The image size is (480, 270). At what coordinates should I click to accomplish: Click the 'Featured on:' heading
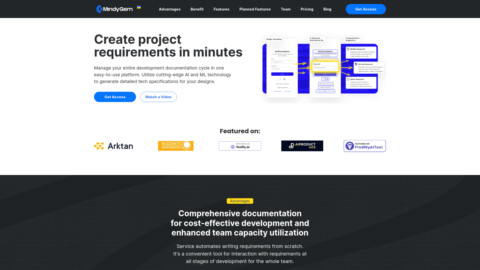tap(240, 131)
